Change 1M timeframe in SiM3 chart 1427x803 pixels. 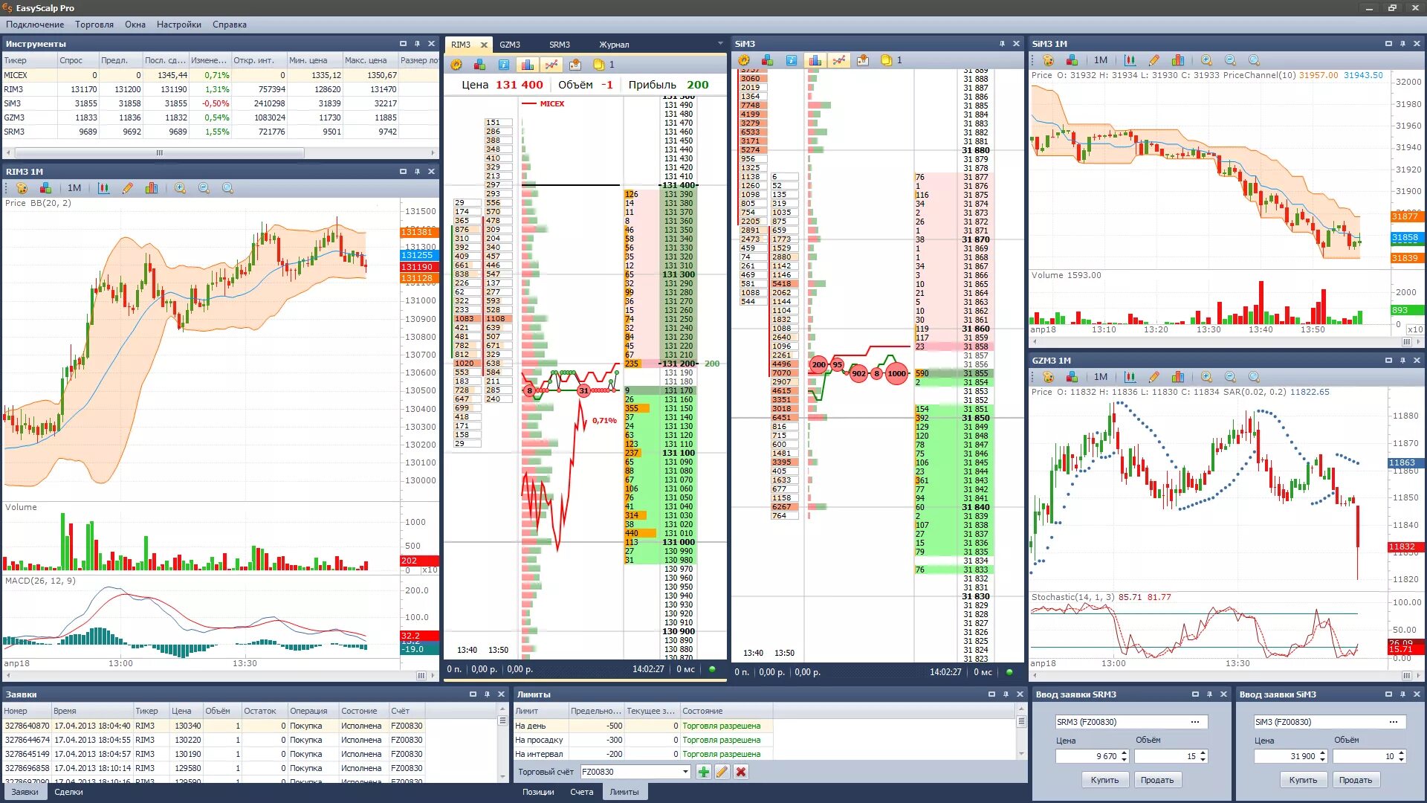[x=1101, y=60]
